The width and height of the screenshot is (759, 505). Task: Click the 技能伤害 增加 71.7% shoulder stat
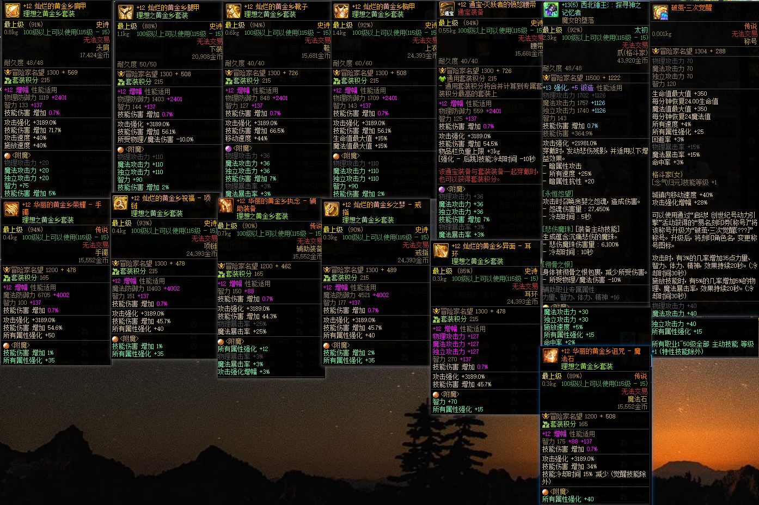coord(33,131)
